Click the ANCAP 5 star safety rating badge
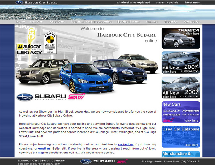The width and height of the screenshot is (215, 165). point(50,43)
